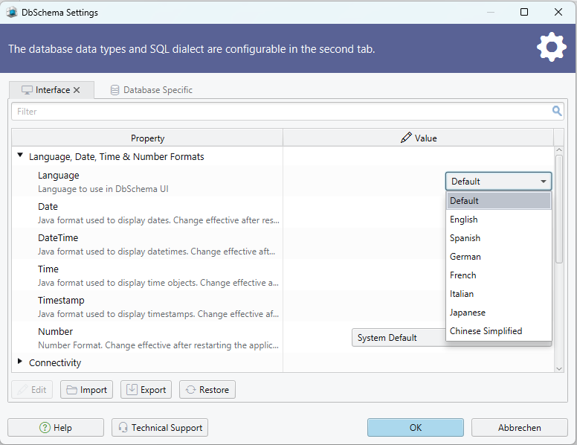Click 'Language to use in DbSchema UI' description
This screenshot has width=577, height=445.
(103, 189)
